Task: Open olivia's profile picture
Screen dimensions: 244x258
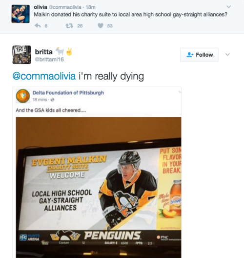Action: [20, 14]
